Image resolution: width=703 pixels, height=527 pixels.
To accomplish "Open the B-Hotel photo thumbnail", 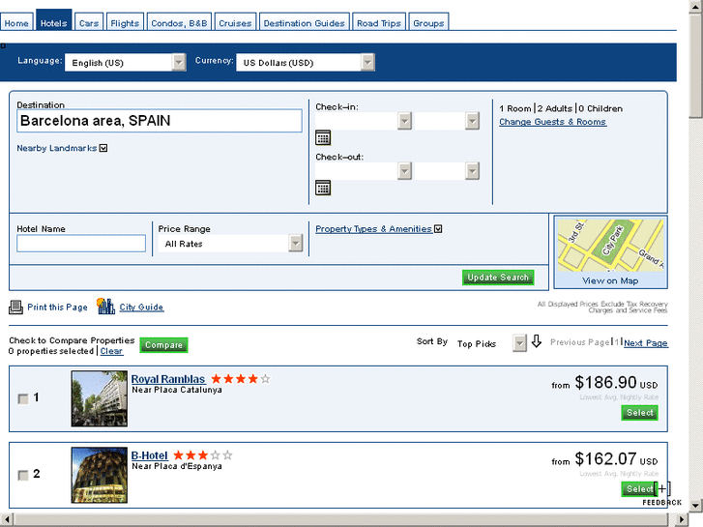I will pos(99,475).
